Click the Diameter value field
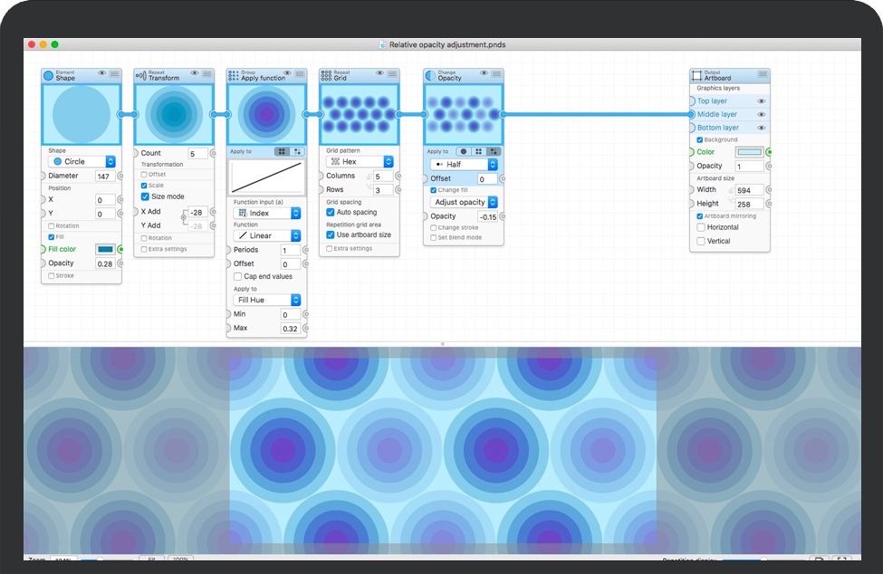 105,176
